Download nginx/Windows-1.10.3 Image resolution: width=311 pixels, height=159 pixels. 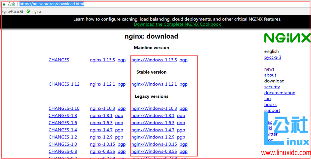click(154, 108)
